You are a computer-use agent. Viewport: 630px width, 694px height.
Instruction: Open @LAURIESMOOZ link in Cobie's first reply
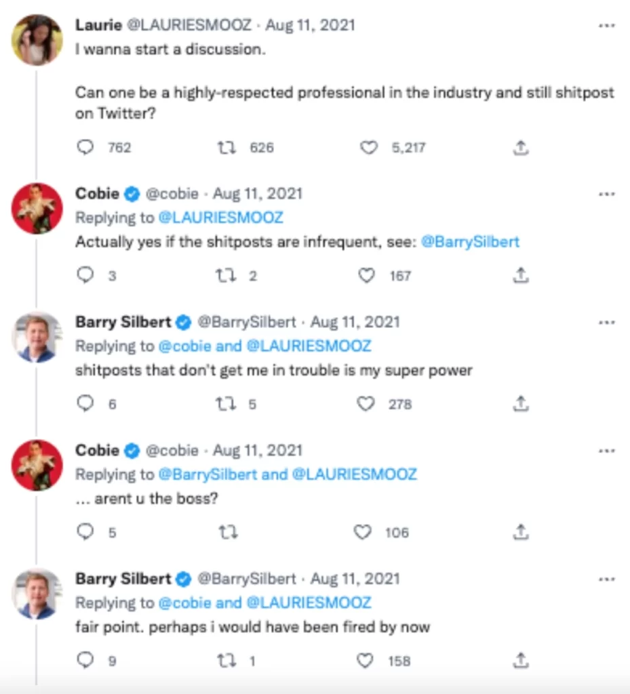click(x=220, y=218)
